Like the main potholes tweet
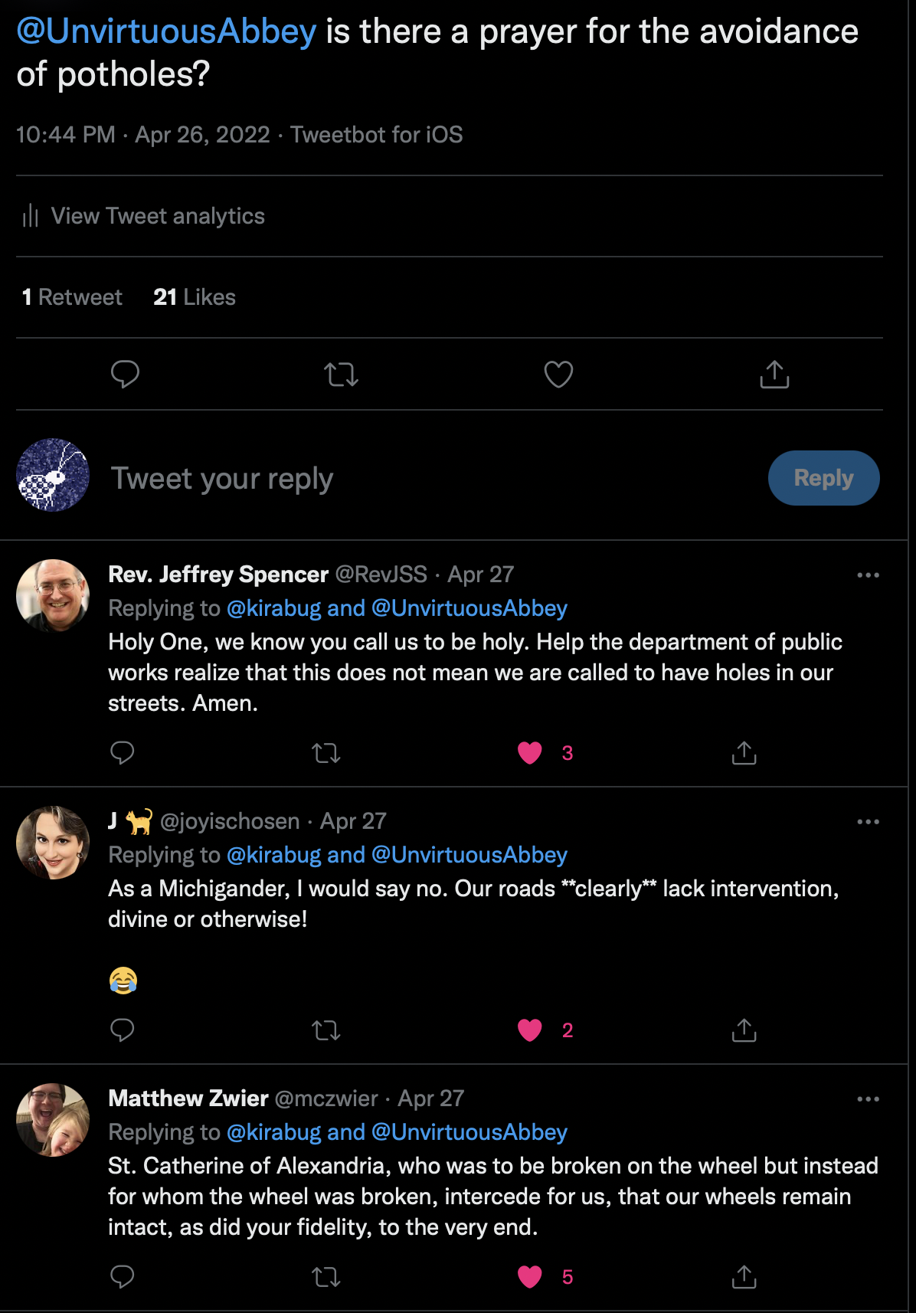916x1313 pixels. click(x=558, y=375)
